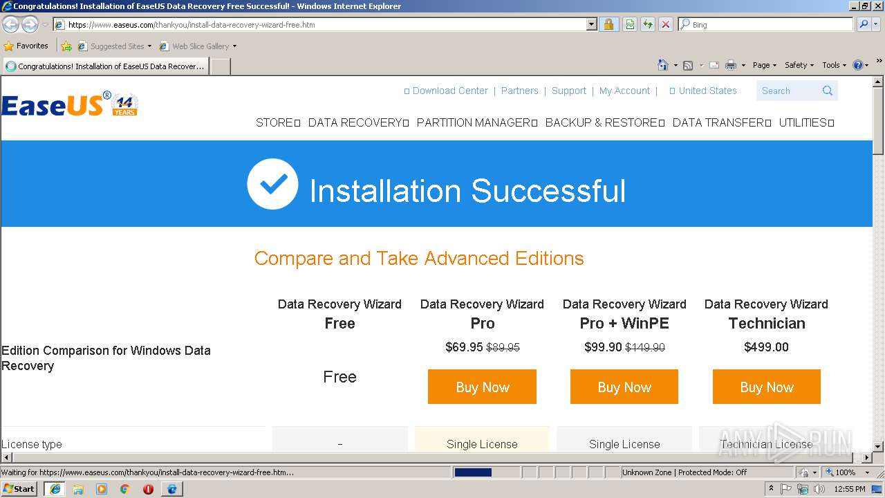Click Buy Now for Pro + WinPE
Viewport: 885px width, 498px height.
[x=624, y=387]
